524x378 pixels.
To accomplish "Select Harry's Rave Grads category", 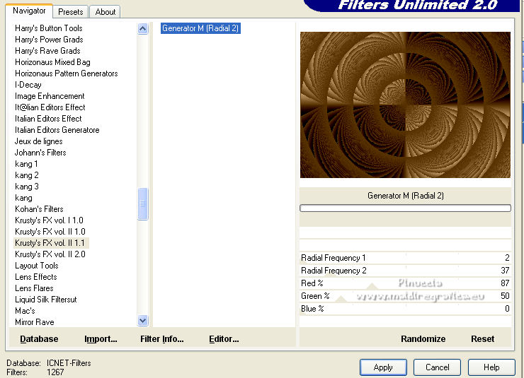I will pos(47,51).
